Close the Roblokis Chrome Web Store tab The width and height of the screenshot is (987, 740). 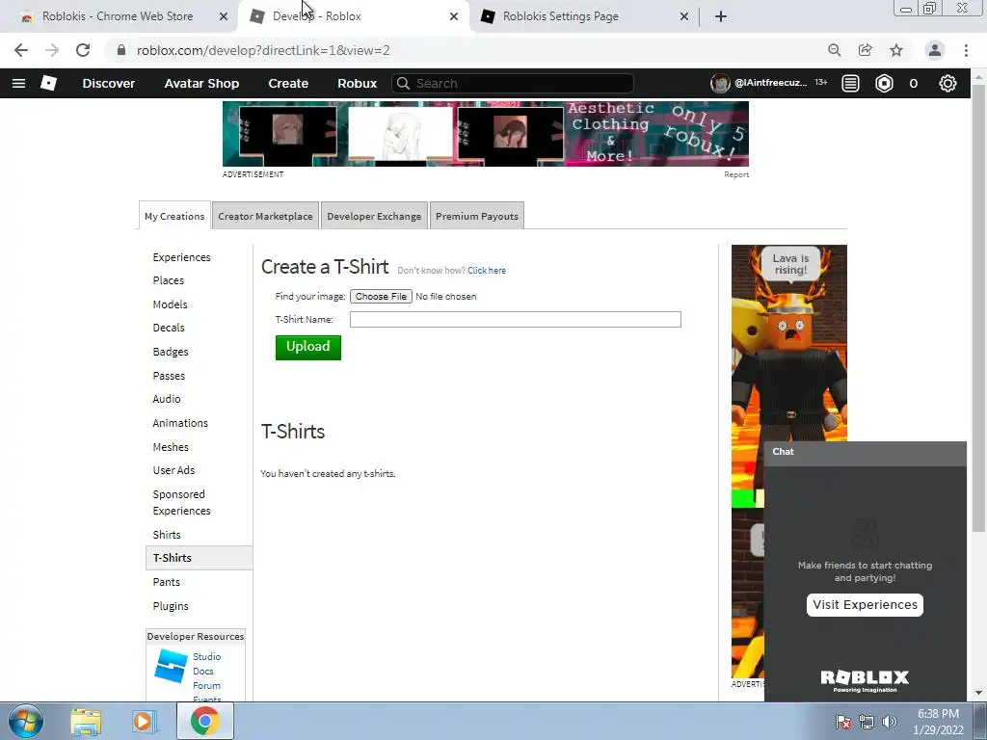tap(224, 16)
